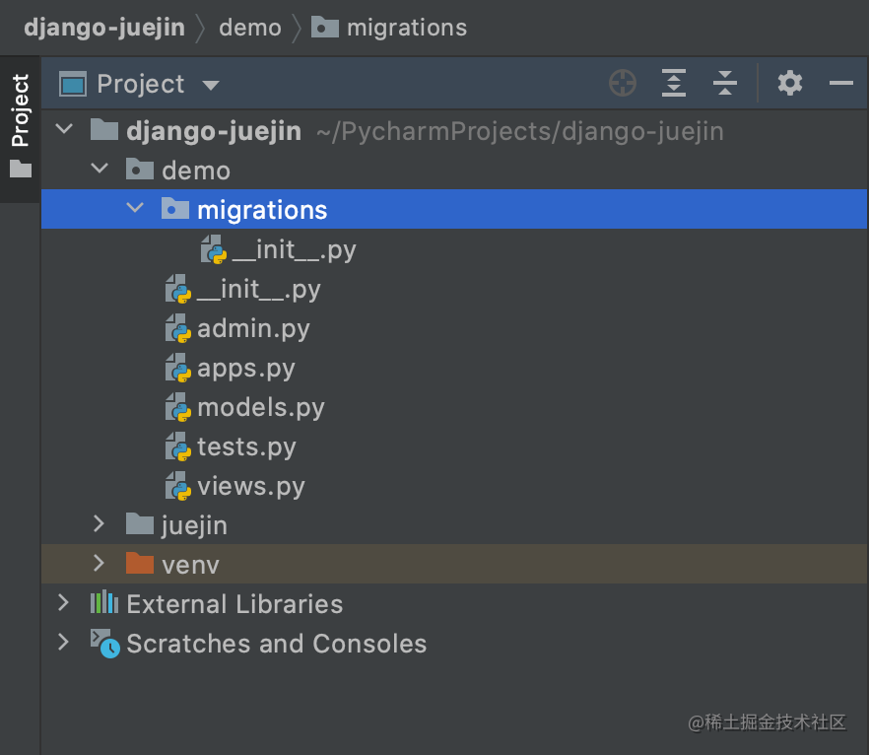The image size is (869, 755).
Task: Click the folder icon under Project side tab
Action: (x=21, y=169)
